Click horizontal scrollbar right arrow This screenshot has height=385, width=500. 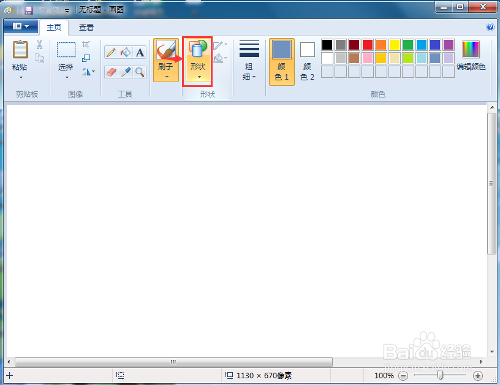pyautogui.click(x=481, y=362)
